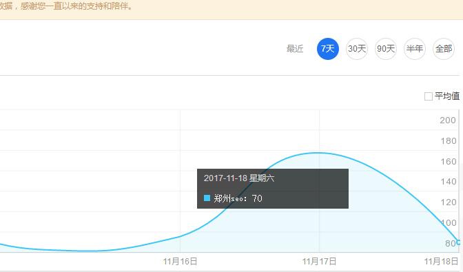This screenshot has height=272, width=463.
Task: Click the blue 郑州seo legend square
Action: [207, 198]
